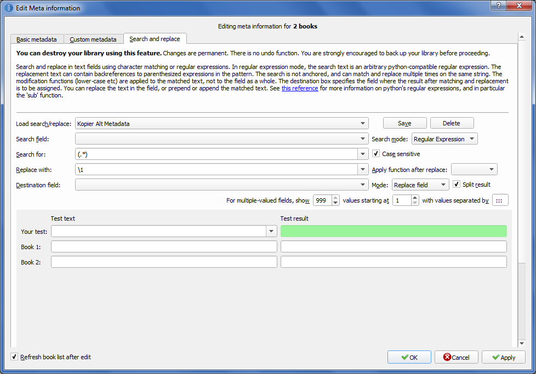Click the Edit Meta information window icon
536x374 pixels.
coord(9,8)
